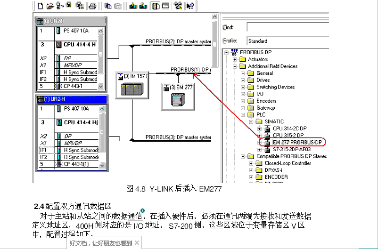Expand the ENCODER folder
378x249 pixels.
(x=251, y=177)
